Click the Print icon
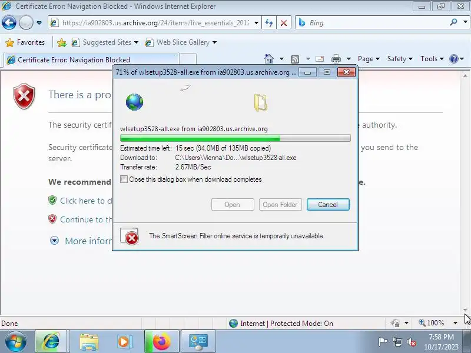This screenshot has height=353, width=471. 336,59
